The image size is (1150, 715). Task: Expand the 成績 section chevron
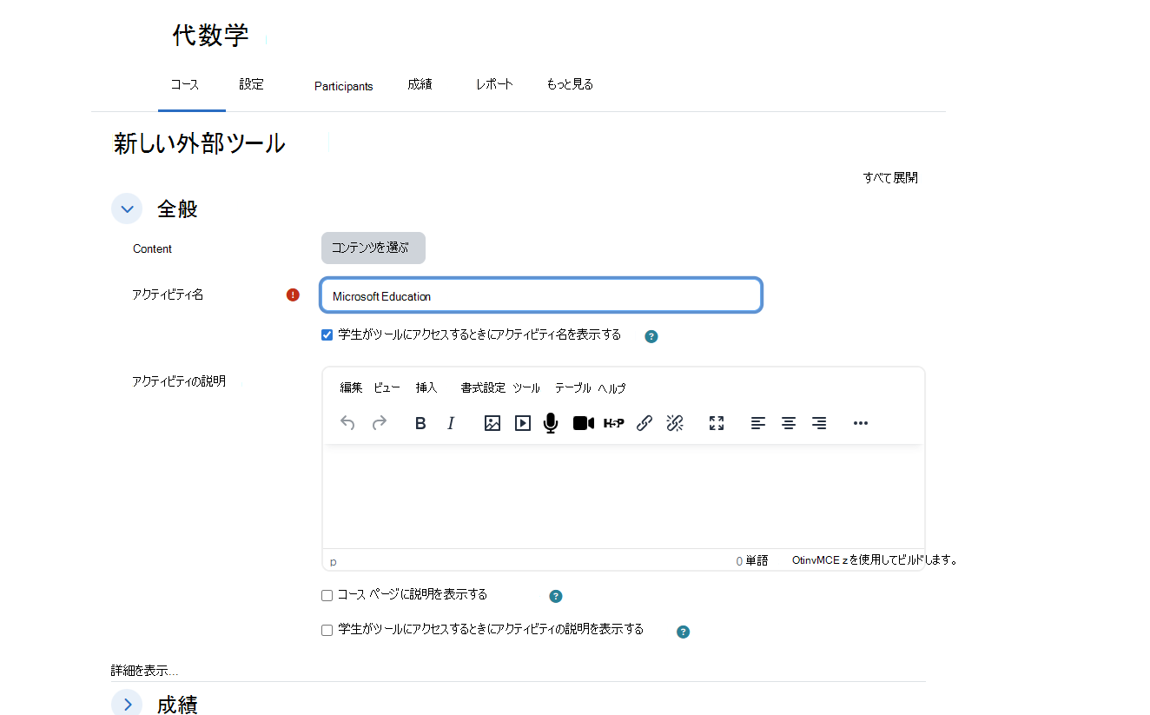click(127, 704)
